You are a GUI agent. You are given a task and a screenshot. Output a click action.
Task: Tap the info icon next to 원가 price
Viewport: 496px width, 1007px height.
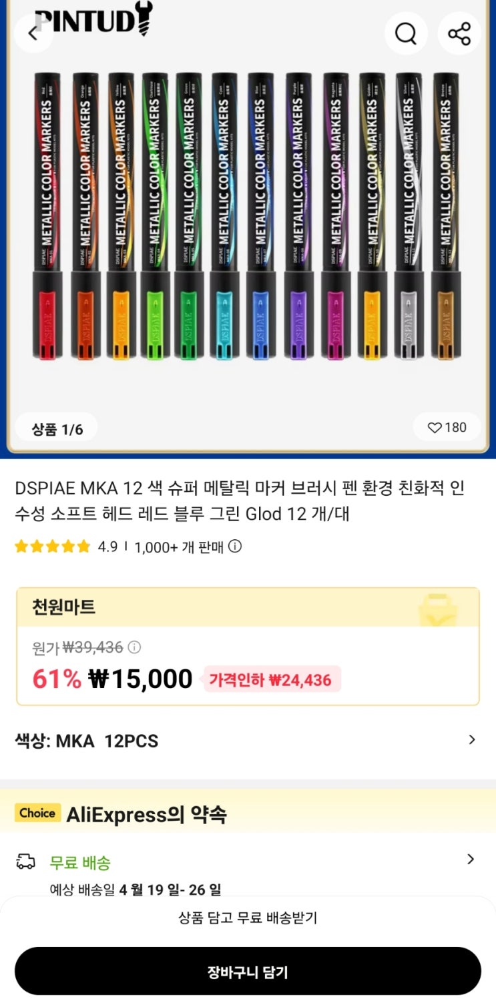pos(134,647)
